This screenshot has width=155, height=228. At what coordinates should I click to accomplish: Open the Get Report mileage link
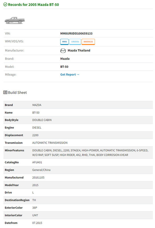point(70,75)
